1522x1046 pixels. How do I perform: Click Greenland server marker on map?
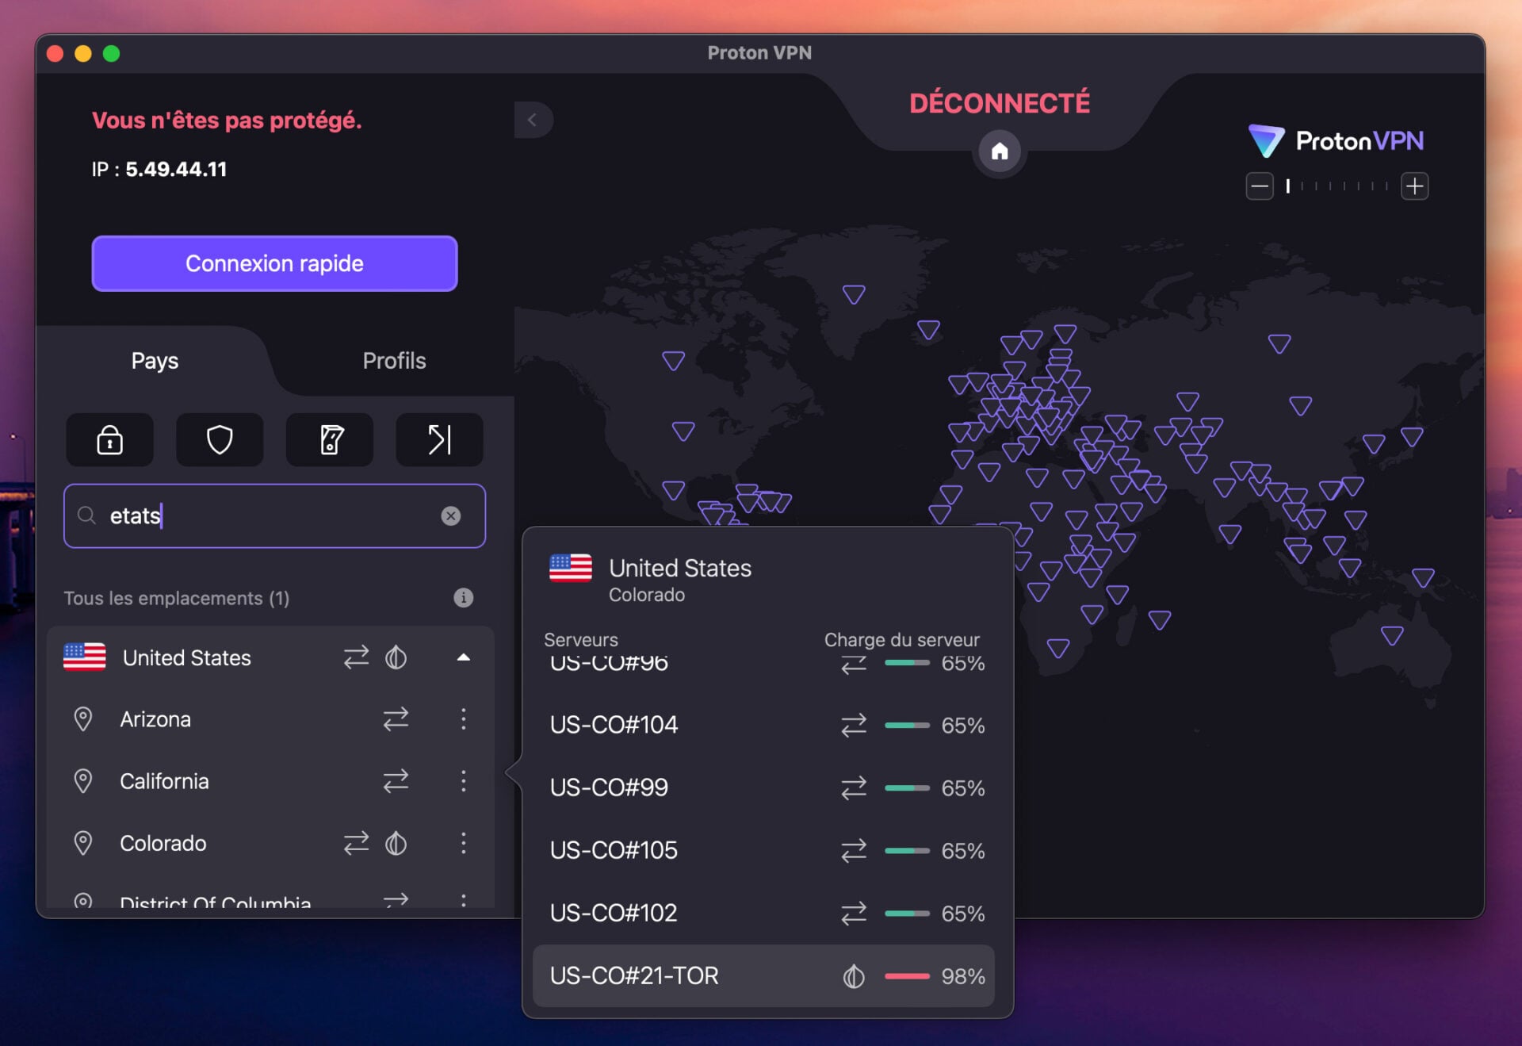(x=854, y=294)
